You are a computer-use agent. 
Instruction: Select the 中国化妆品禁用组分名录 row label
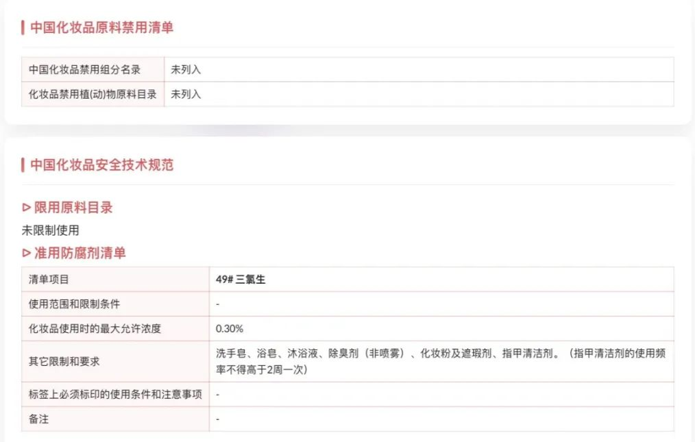84,70
